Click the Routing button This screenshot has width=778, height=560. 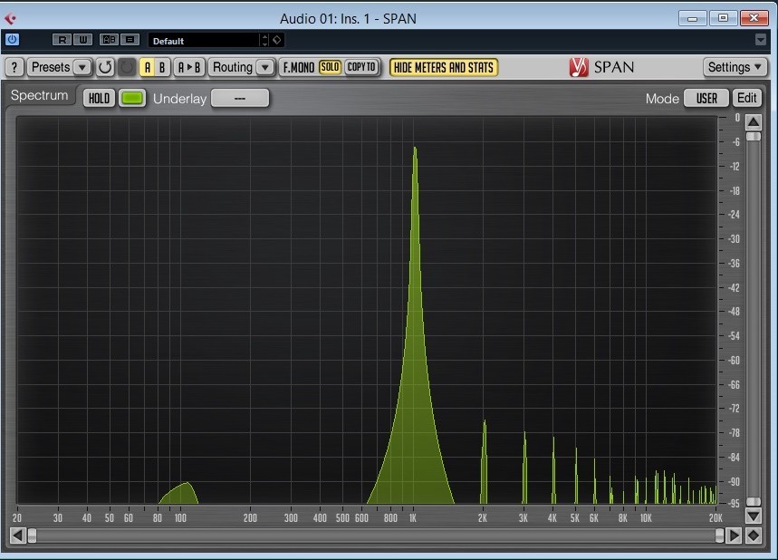pyautogui.click(x=232, y=67)
